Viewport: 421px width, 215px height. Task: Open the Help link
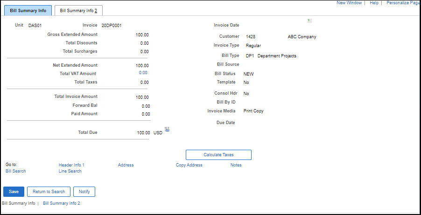pos(374,3)
